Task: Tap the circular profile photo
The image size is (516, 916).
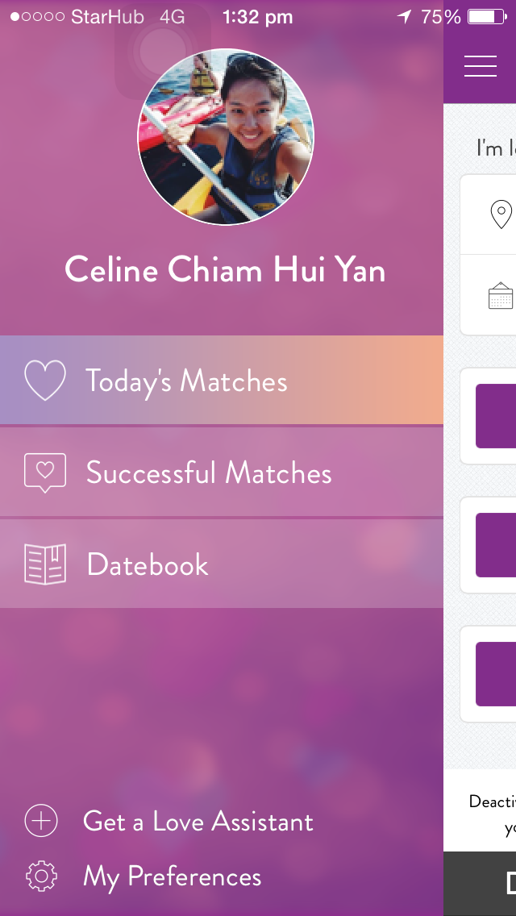Action: [226, 137]
